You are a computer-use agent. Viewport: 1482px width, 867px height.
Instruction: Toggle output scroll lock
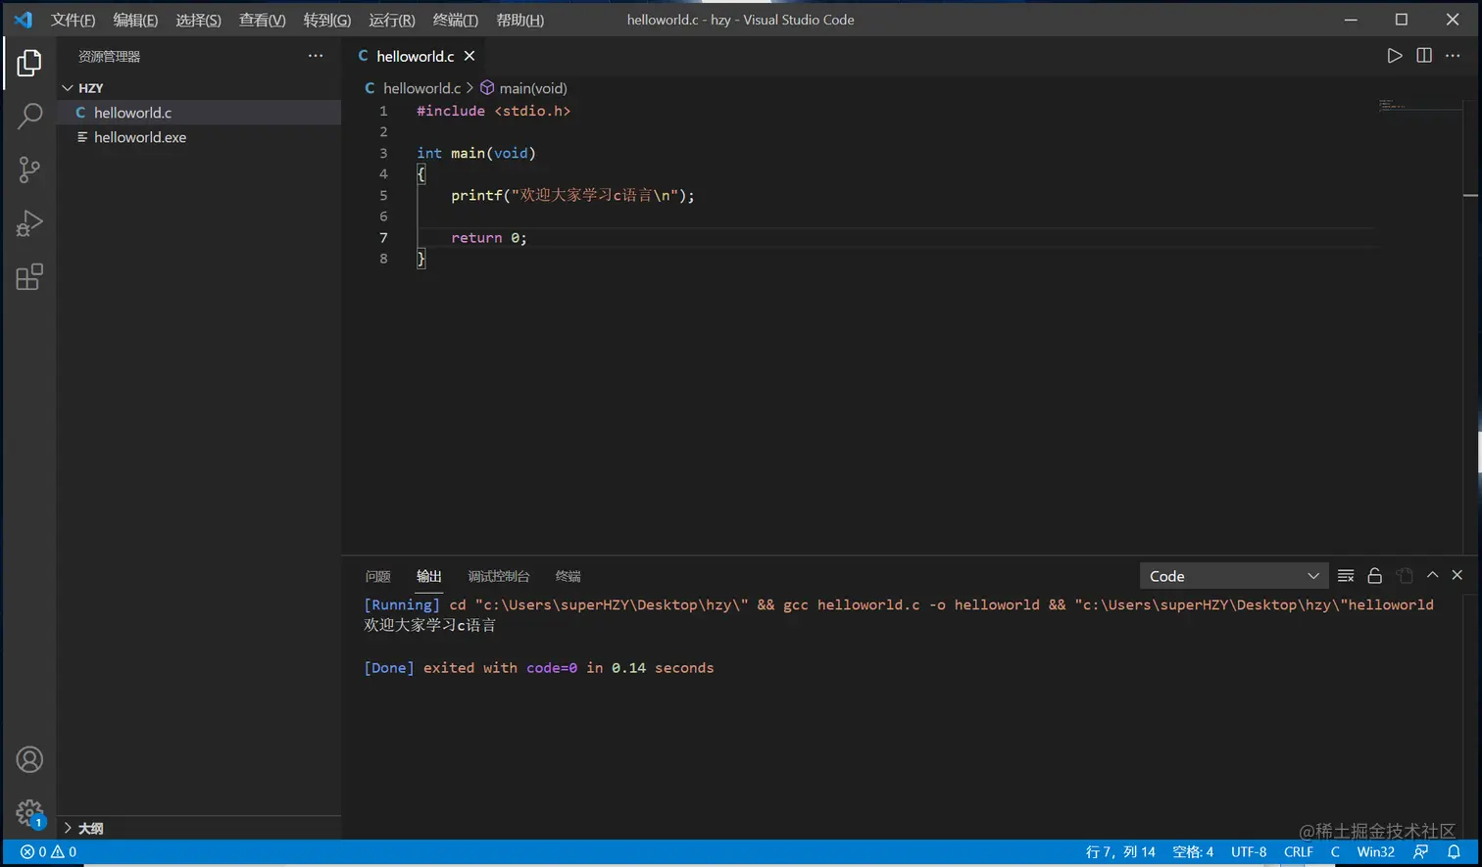[1374, 576]
